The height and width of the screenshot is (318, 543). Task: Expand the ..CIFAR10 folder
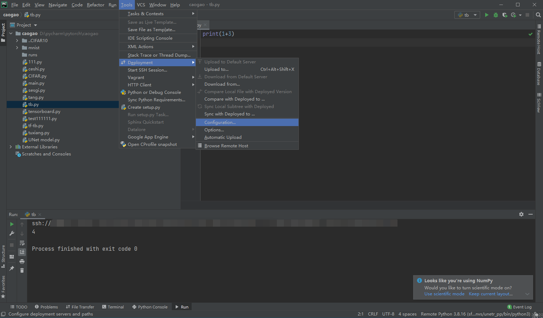click(x=17, y=41)
